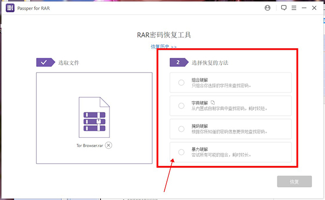Click the Passper for RAR logo

click(10, 8)
